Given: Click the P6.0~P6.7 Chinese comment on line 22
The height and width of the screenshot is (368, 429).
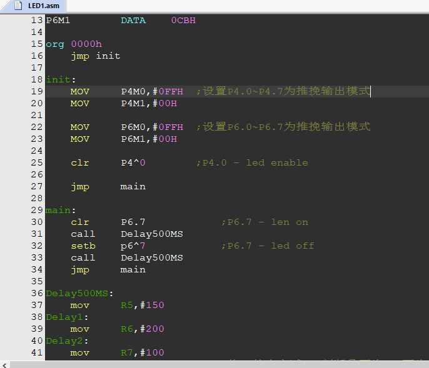Looking at the screenshot, I should (x=283, y=127).
